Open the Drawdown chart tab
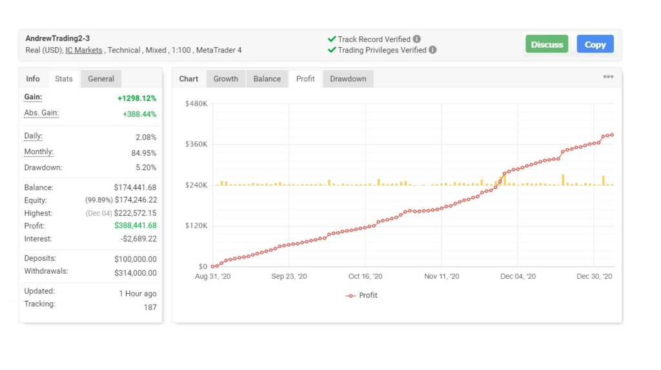Image resolution: width=661 pixels, height=370 pixels. 348,79
